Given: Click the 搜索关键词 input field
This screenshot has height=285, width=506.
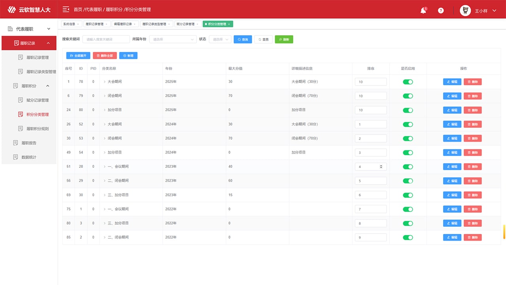Looking at the screenshot, I should click(106, 40).
